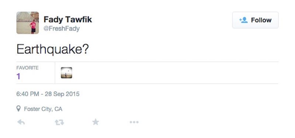The width and height of the screenshot is (295, 138).
Task: Click the add-person icon on the Follow button
Action: [x=244, y=20]
